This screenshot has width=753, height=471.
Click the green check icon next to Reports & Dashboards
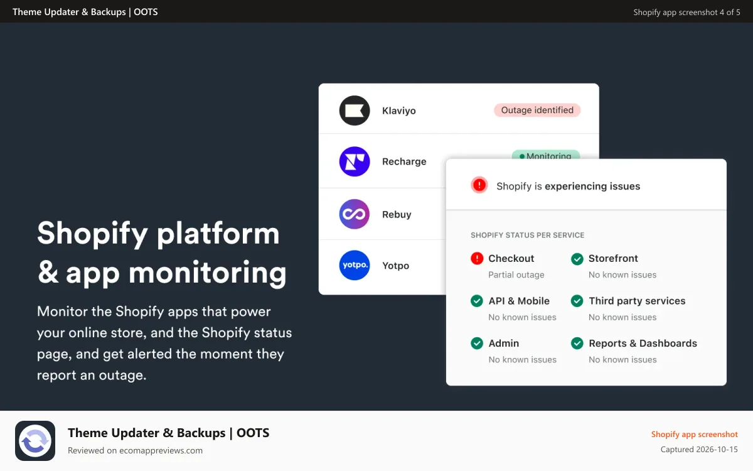coord(577,344)
